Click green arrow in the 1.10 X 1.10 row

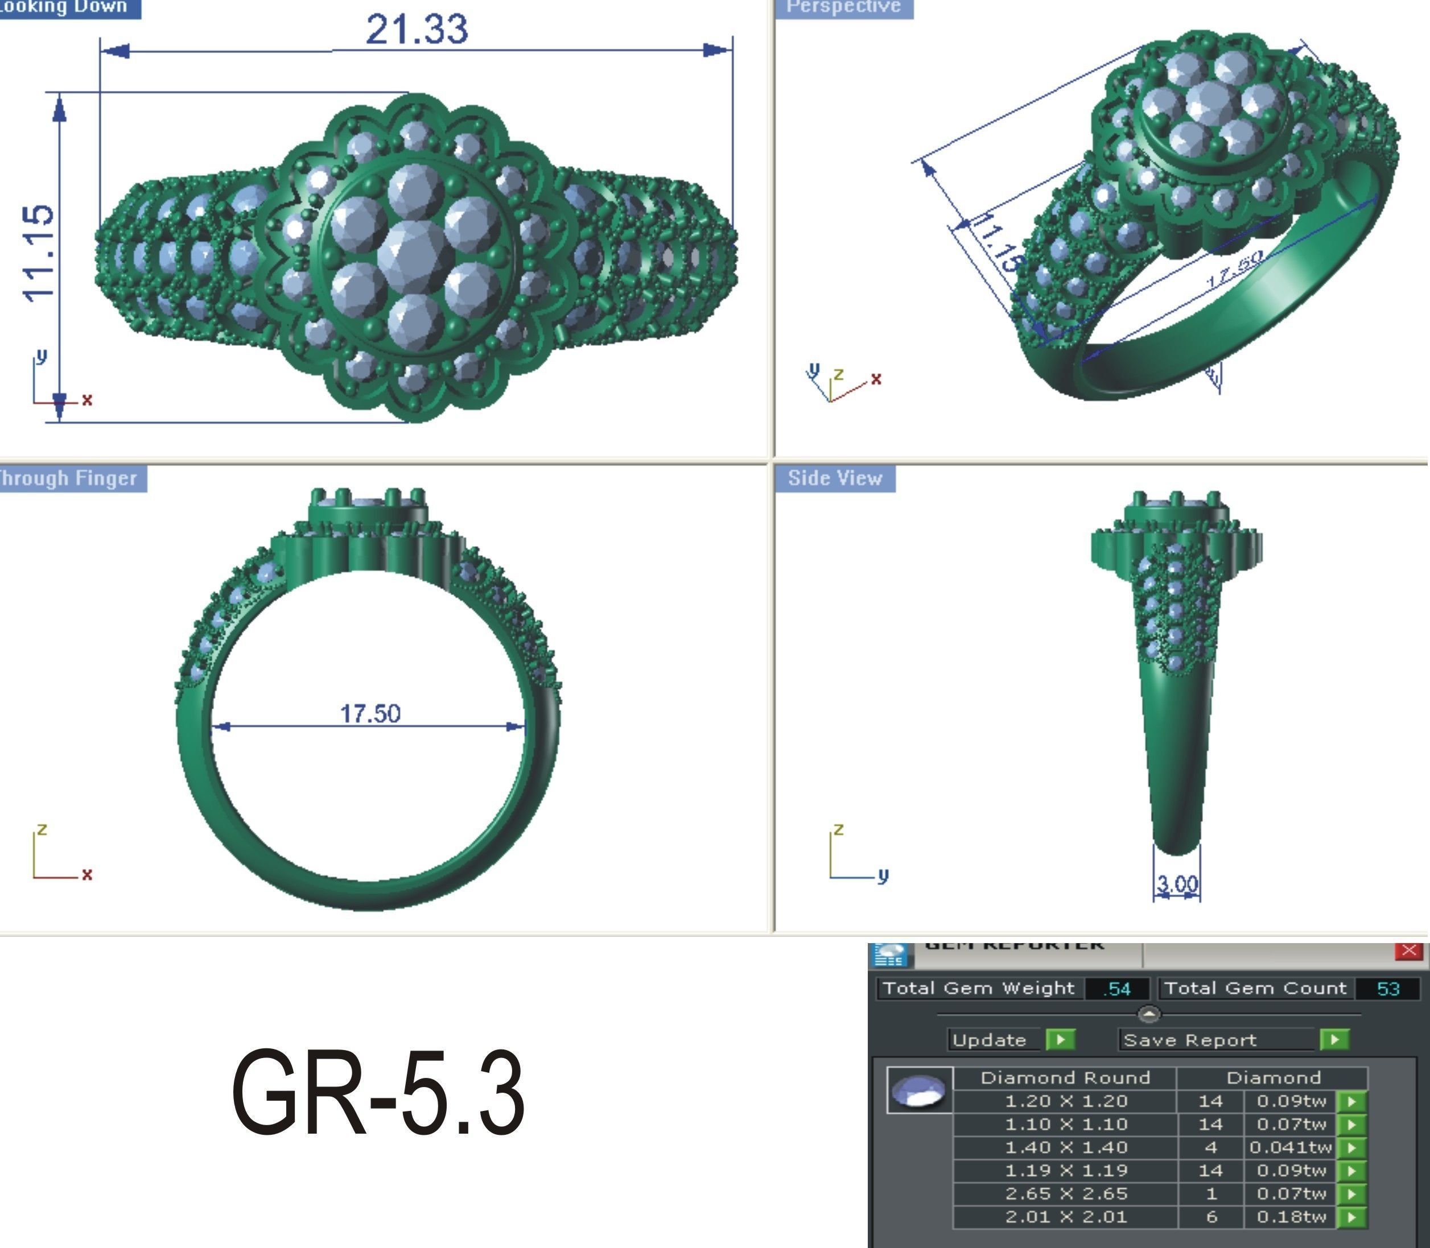[x=1351, y=1124]
